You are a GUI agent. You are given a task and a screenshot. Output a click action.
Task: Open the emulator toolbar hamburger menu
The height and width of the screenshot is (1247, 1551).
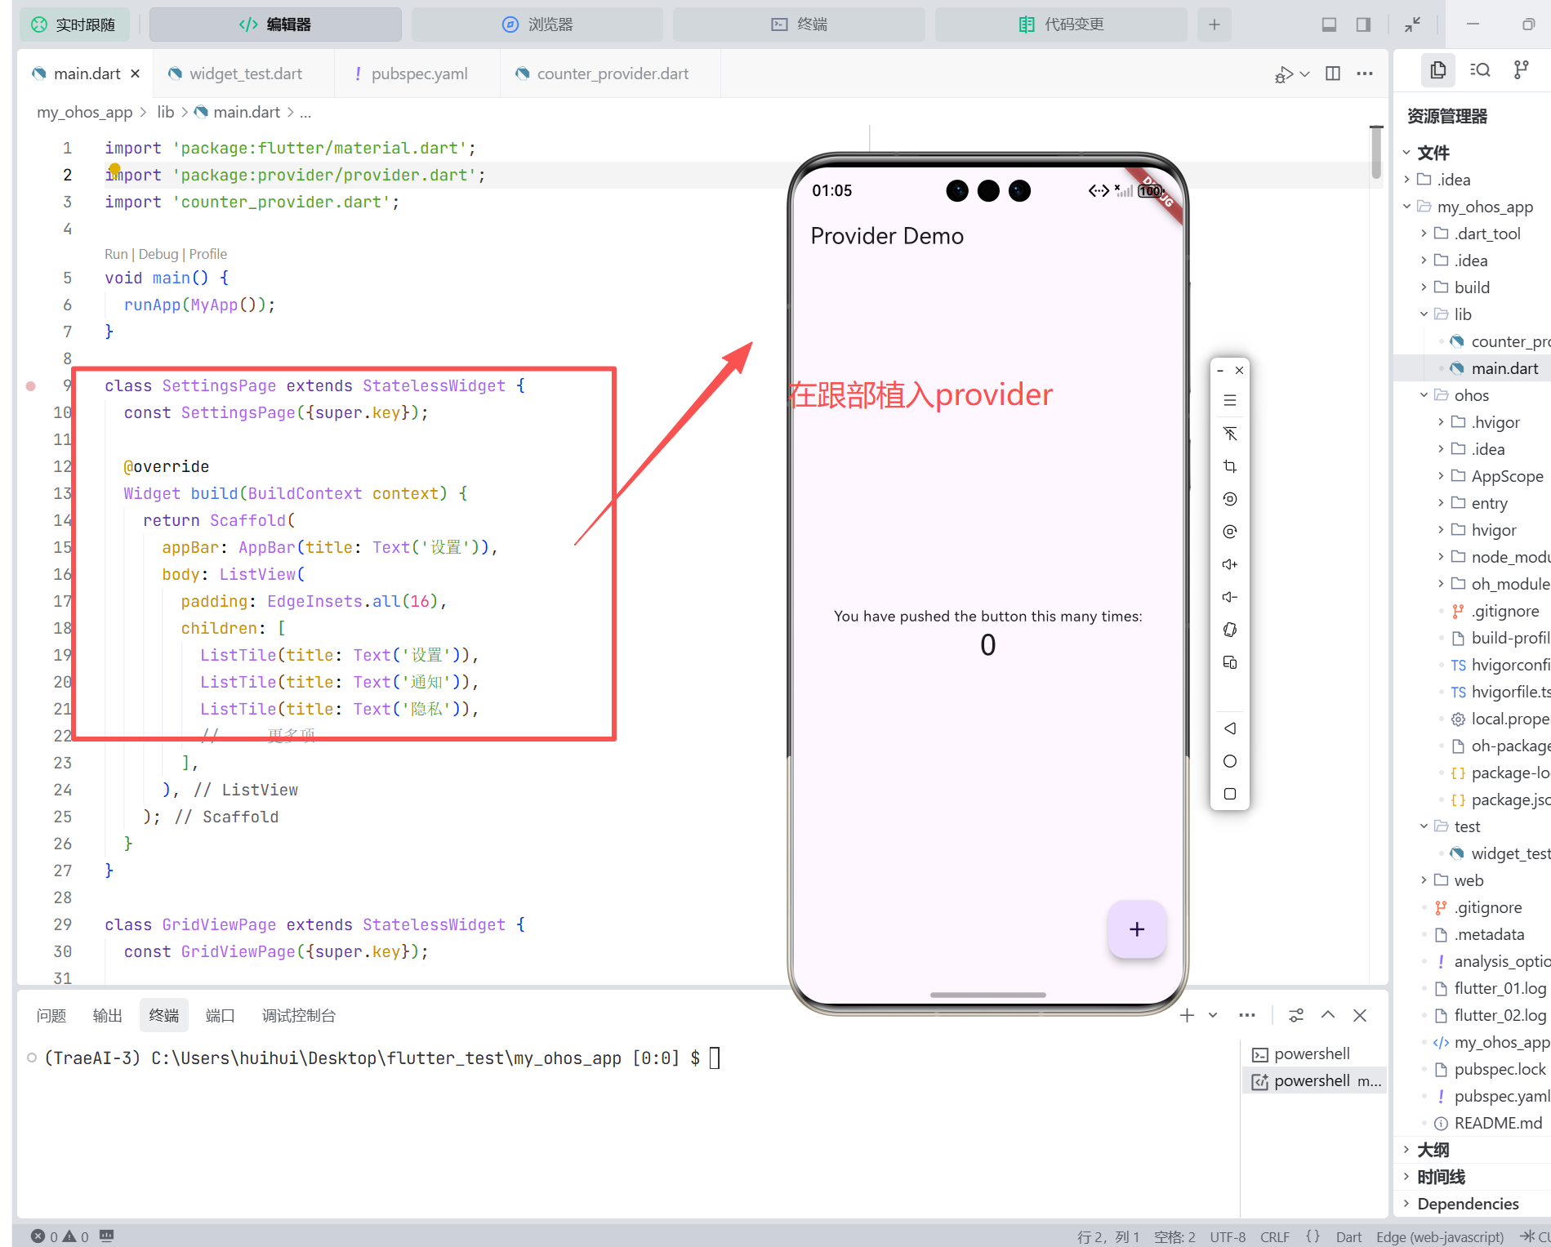(x=1230, y=401)
